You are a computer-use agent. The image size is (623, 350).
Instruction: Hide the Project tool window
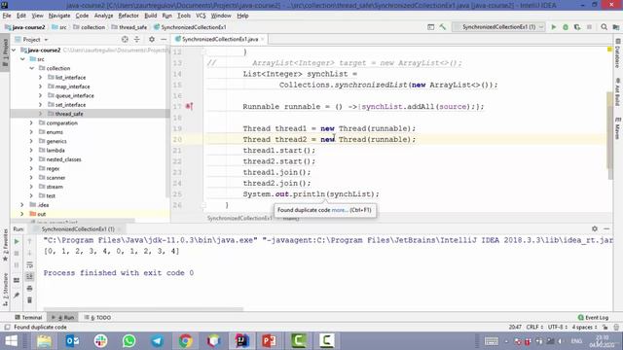(164, 39)
